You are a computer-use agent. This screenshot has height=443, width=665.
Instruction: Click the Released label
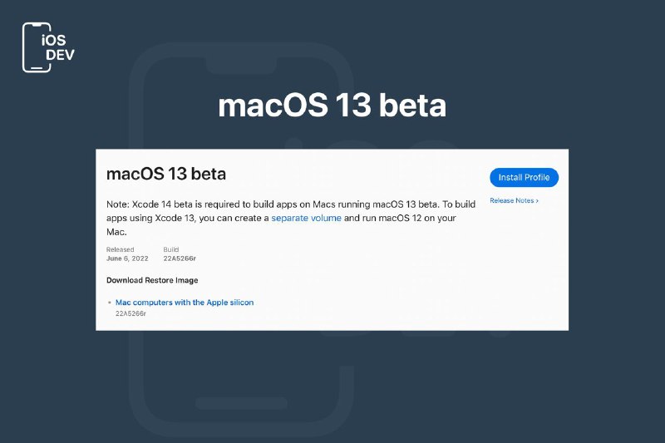120,249
